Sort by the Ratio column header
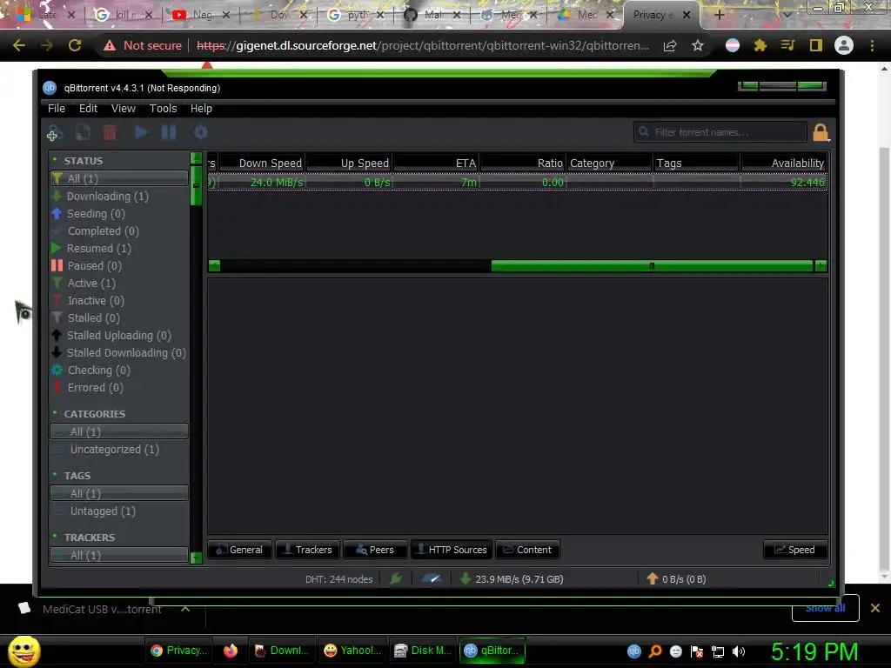Viewport: 891px width, 668px height. [x=523, y=163]
